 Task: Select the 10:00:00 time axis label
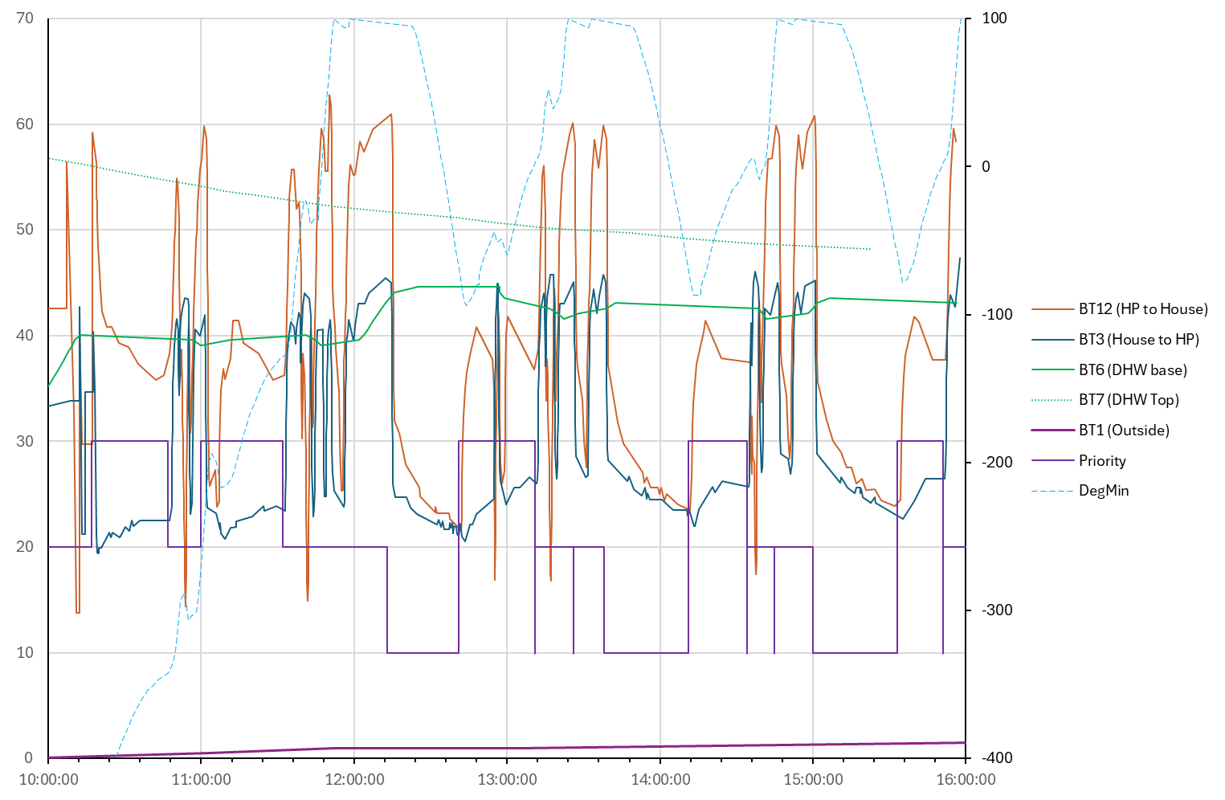coord(48,780)
